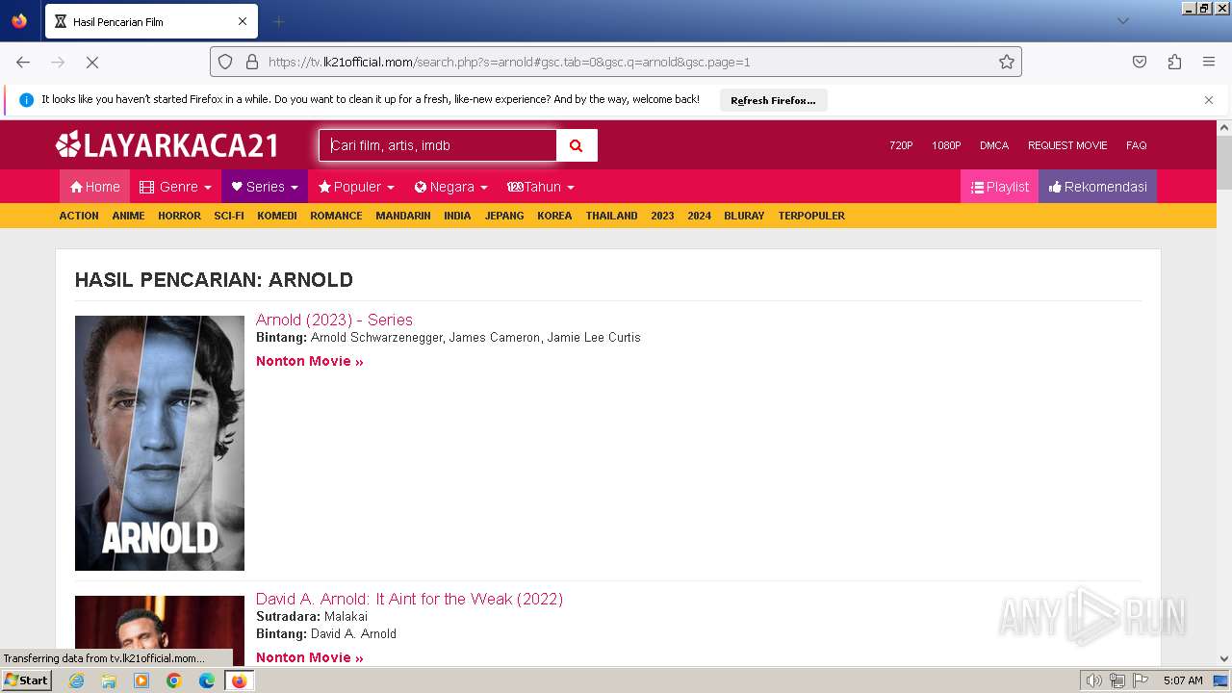Open David A. Arnold: It Aint for the Weak link
This screenshot has width=1232, height=693.
409,599
